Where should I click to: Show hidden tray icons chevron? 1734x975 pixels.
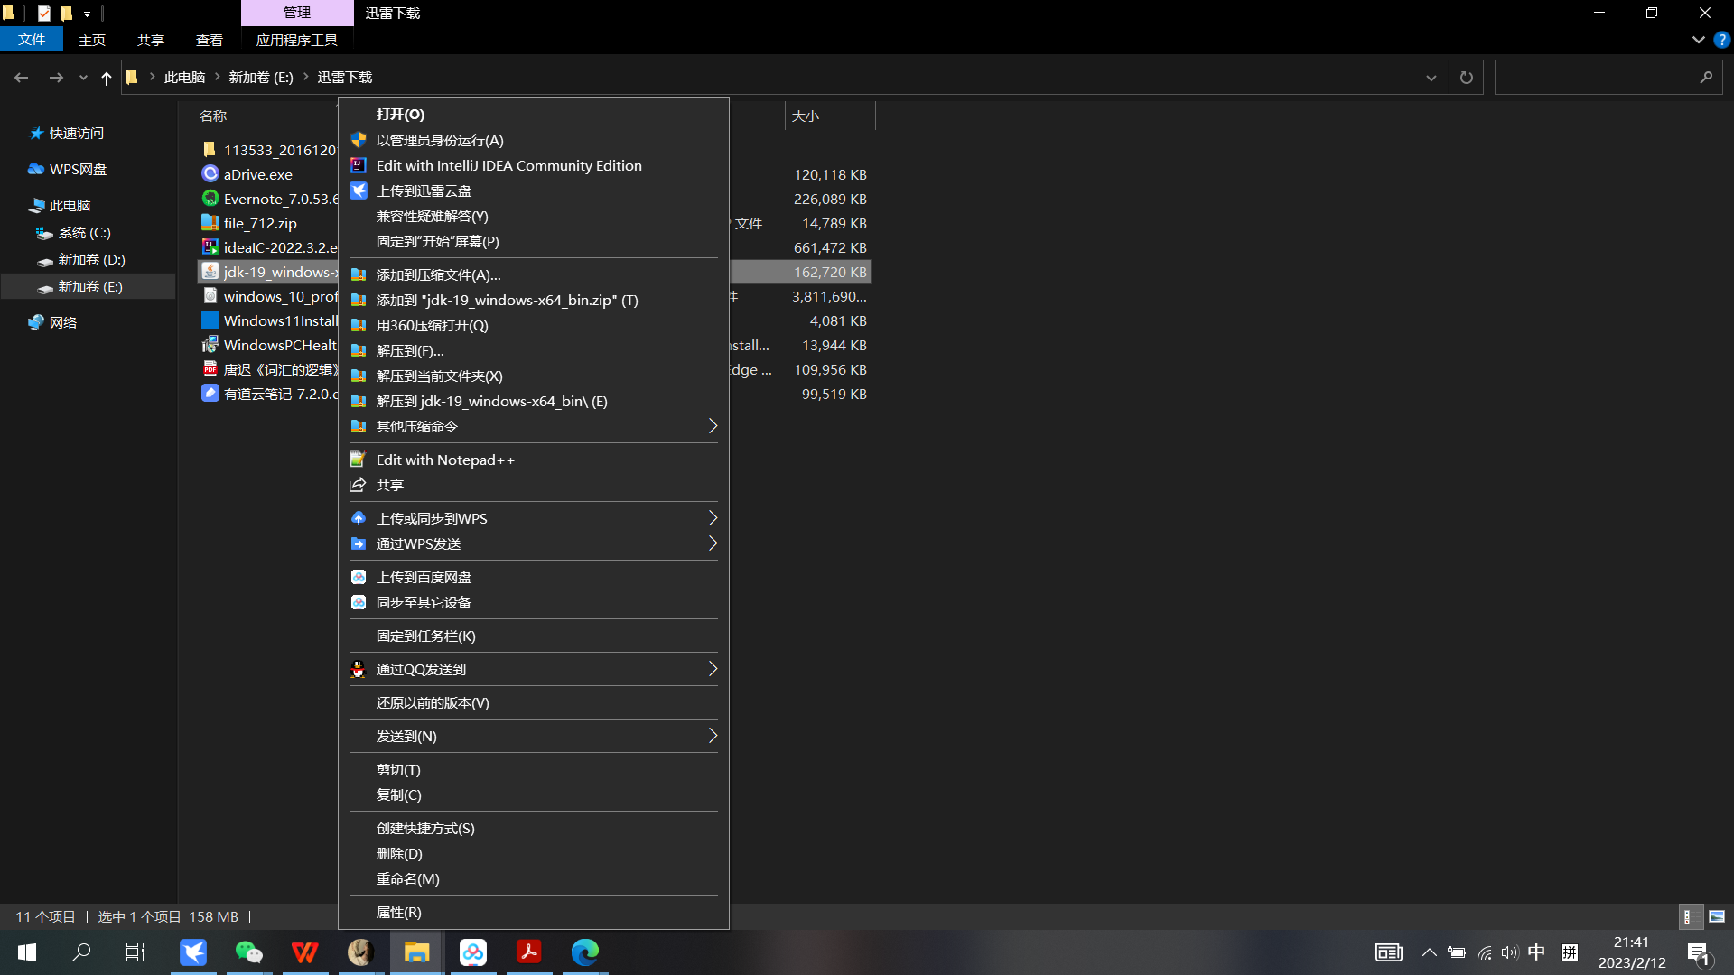click(1429, 952)
